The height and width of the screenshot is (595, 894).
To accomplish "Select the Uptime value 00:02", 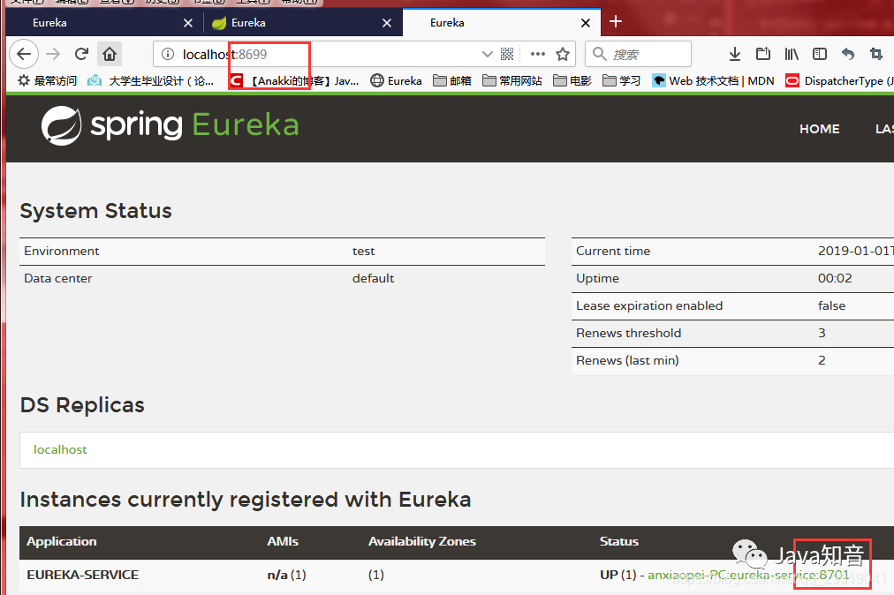I will [835, 278].
